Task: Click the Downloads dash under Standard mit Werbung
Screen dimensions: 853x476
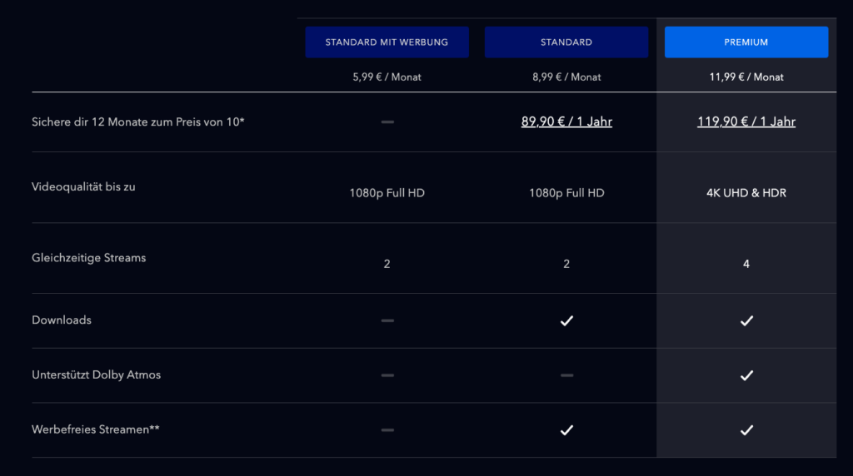Action: click(387, 320)
